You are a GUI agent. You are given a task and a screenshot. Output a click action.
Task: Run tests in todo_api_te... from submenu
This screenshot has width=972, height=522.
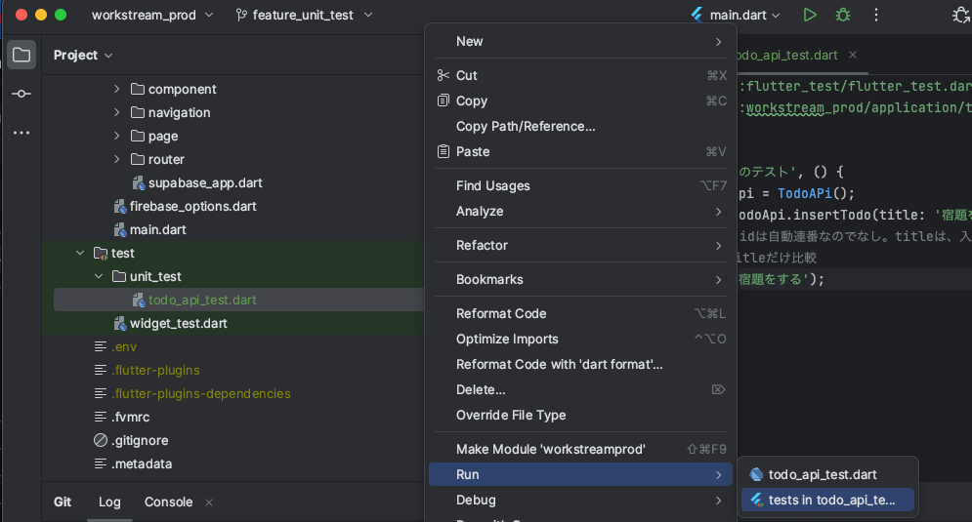827,501
